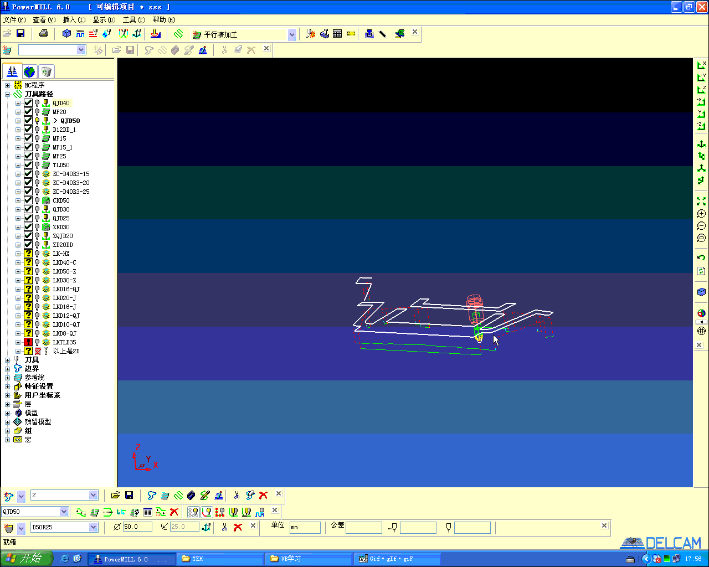The image size is (709, 567).
Task: Click the green striped toolpath icon
Action: tap(178, 34)
